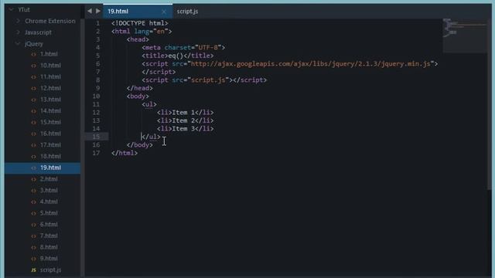Open 15.html in sidebar

(x=50, y=122)
